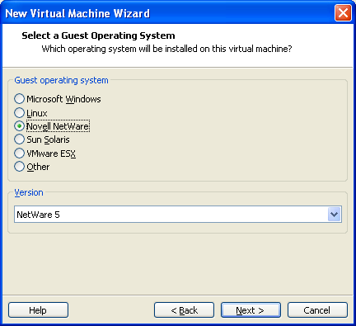Click the New Virtual Machine Wizard title
The height and width of the screenshot is (326, 356).
coord(77,13)
